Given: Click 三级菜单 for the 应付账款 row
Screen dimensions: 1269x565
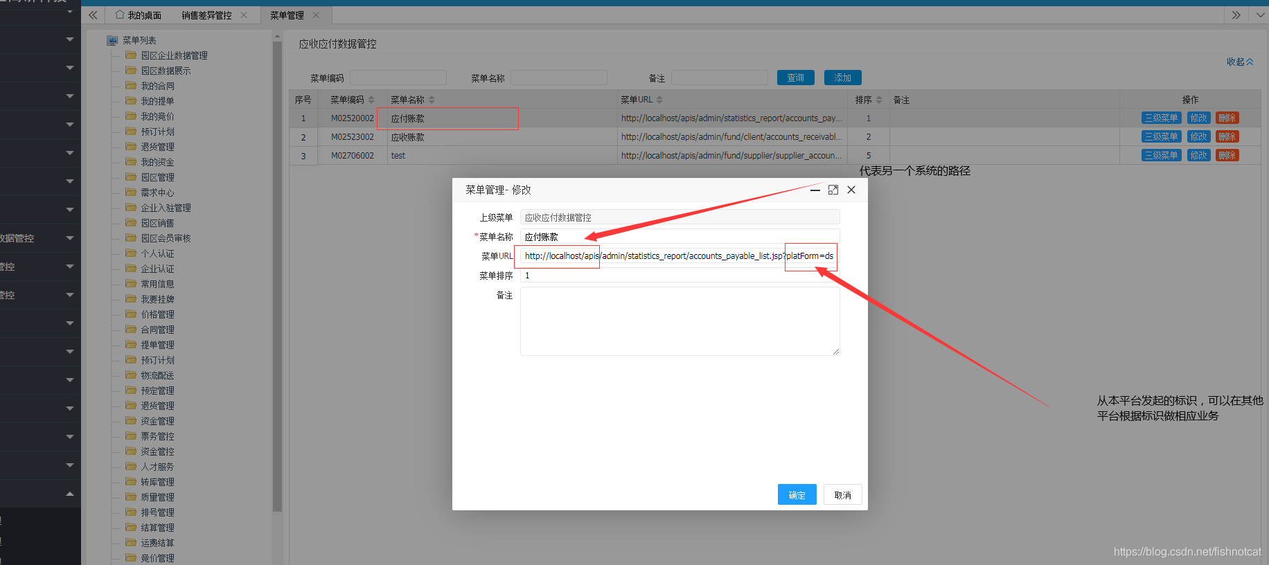Looking at the screenshot, I should 1162,118.
